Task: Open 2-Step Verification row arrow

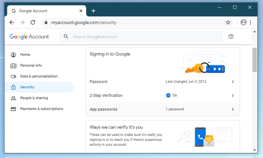Action: tap(233, 96)
